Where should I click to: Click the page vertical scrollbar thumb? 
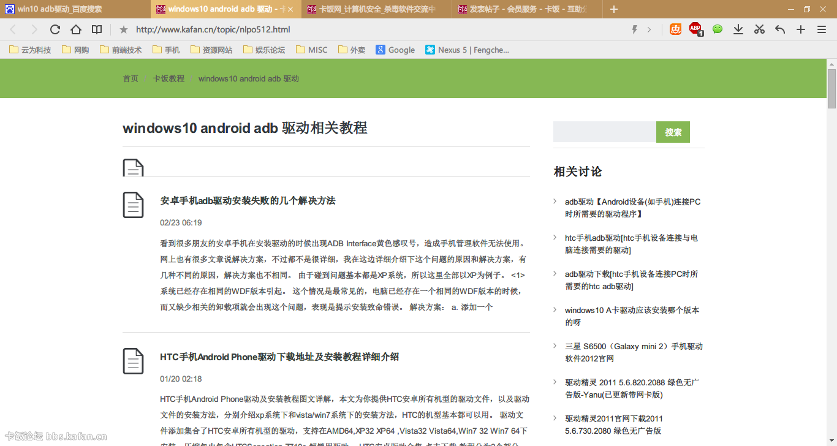pyautogui.click(x=831, y=89)
